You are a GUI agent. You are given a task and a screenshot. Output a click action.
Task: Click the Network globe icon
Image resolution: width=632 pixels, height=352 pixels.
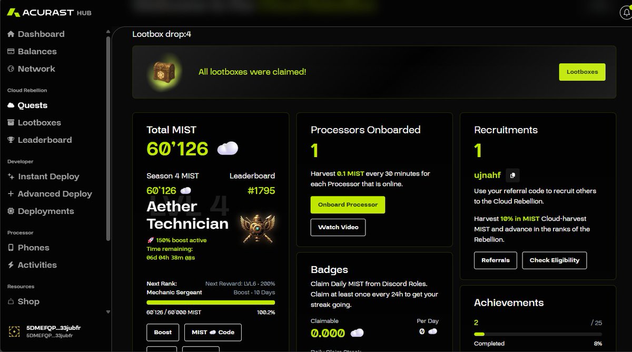(11, 69)
